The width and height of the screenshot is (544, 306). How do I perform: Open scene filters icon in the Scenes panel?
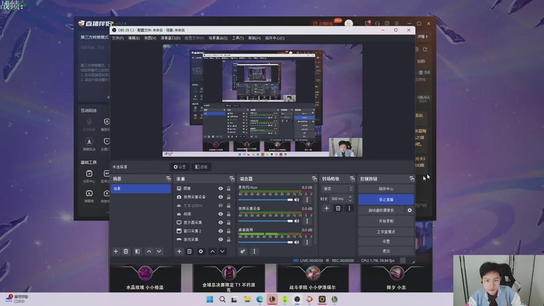(x=137, y=251)
